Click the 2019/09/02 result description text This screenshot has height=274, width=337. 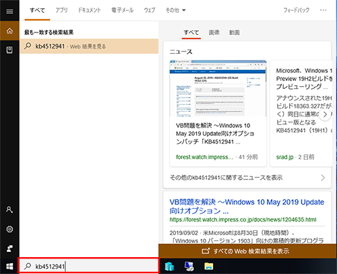pos(247,237)
